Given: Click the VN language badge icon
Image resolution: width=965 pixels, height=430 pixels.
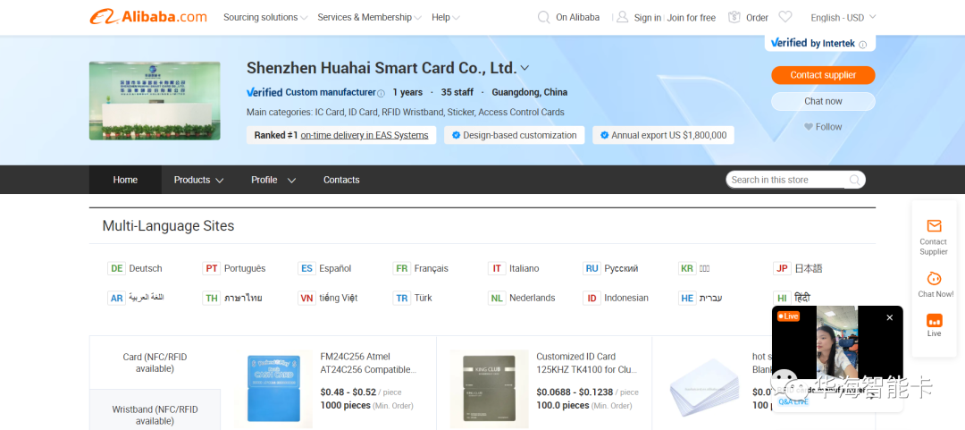Looking at the screenshot, I should 306,299.
